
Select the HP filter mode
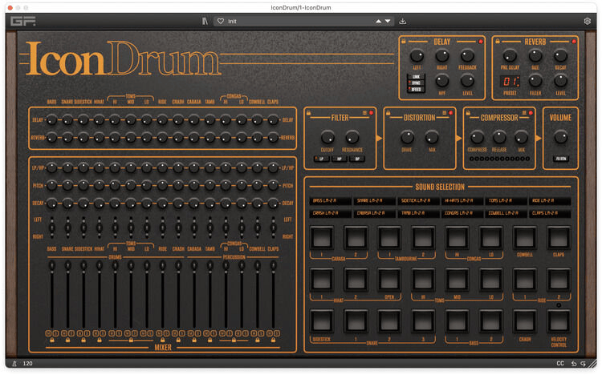(x=338, y=159)
